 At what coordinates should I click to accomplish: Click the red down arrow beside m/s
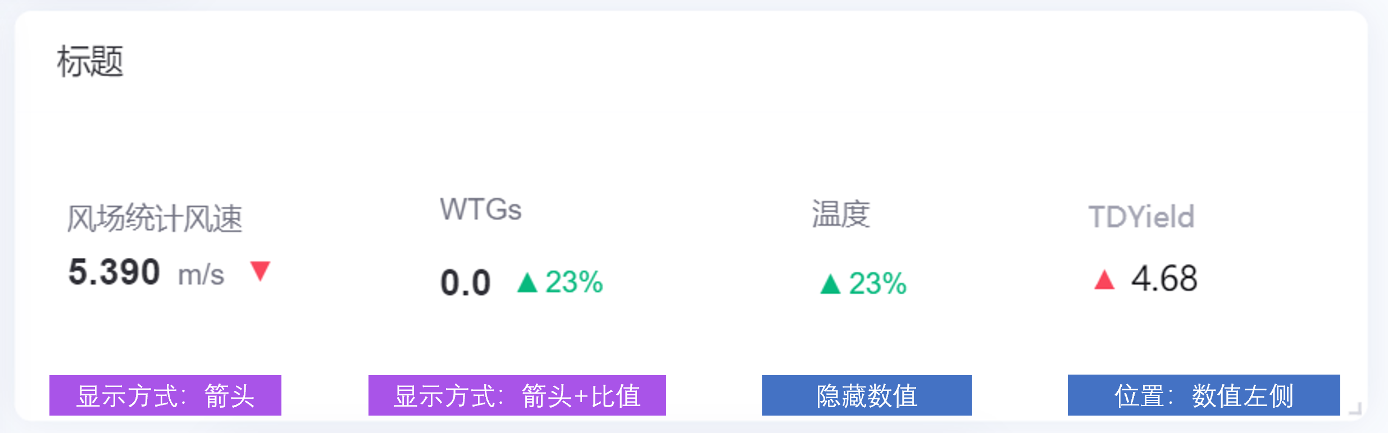tap(260, 271)
